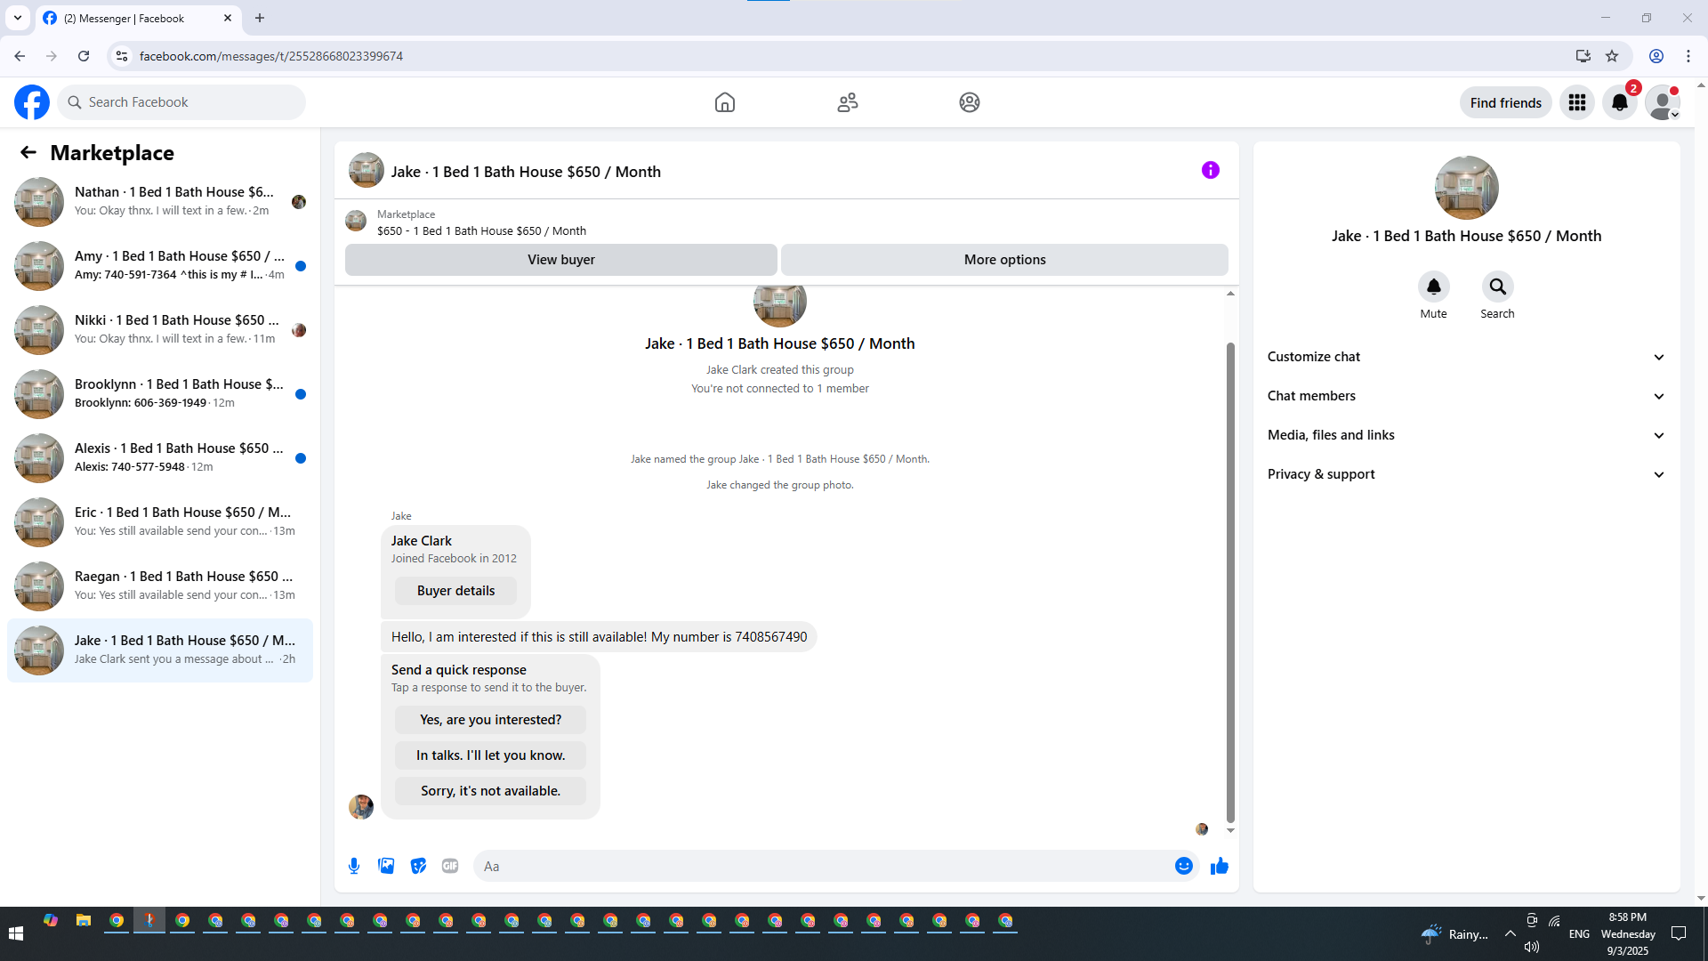Open the Friends icon in top navigation

848,102
